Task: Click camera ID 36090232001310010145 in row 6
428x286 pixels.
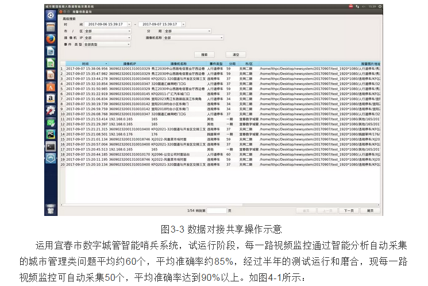Action: pos(130,94)
